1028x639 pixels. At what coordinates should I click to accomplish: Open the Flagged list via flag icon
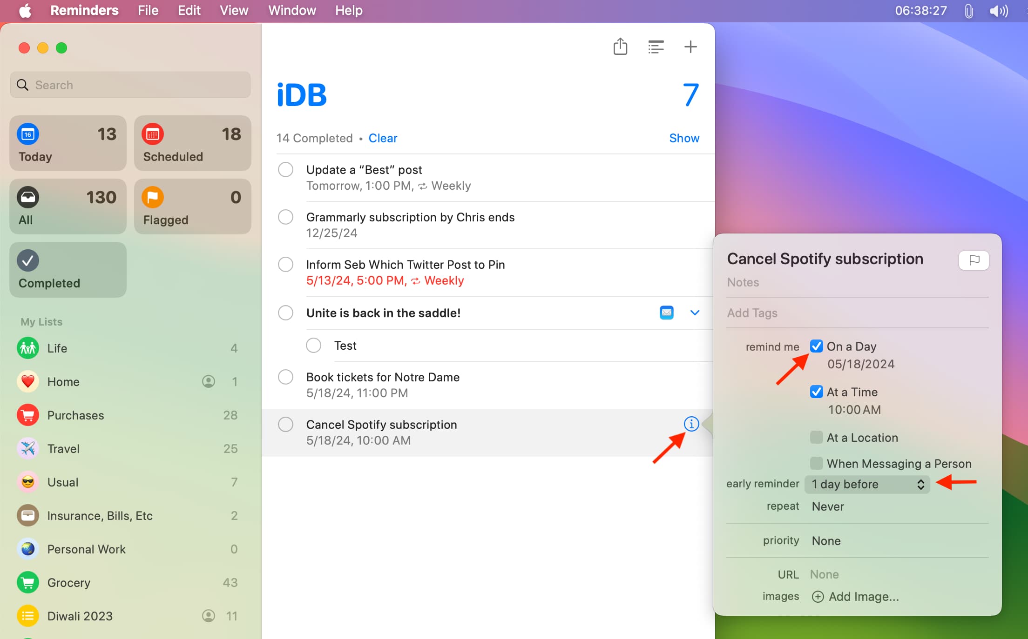click(152, 197)
